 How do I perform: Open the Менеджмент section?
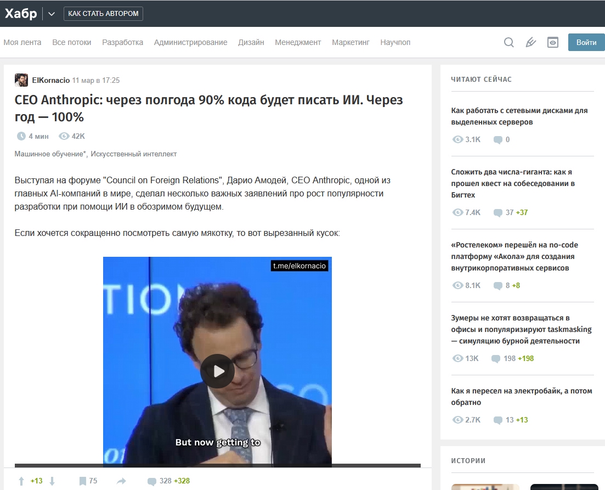[298, 42]
